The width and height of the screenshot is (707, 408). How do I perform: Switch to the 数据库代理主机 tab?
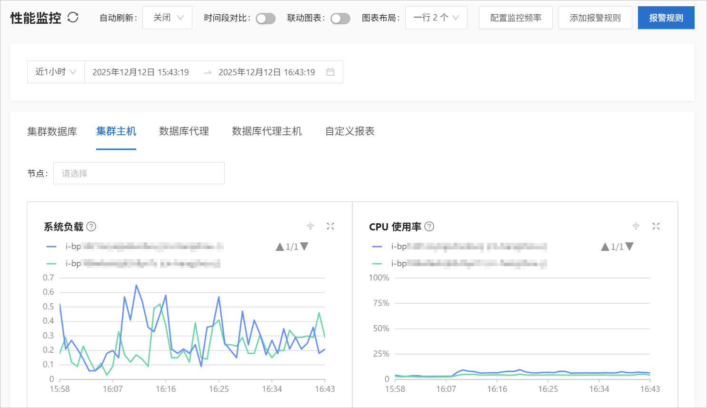coord(267,131)
